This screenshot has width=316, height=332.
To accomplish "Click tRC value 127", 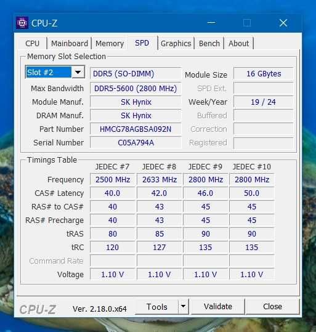I will click(x=160, y=248).
